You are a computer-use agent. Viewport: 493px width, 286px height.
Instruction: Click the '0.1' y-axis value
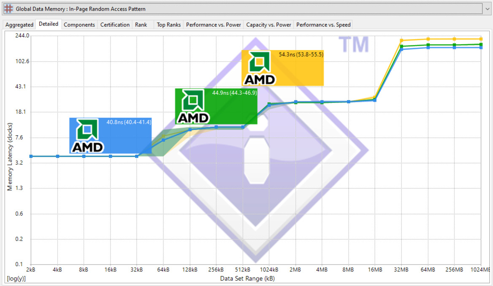(x=19, y=264)
